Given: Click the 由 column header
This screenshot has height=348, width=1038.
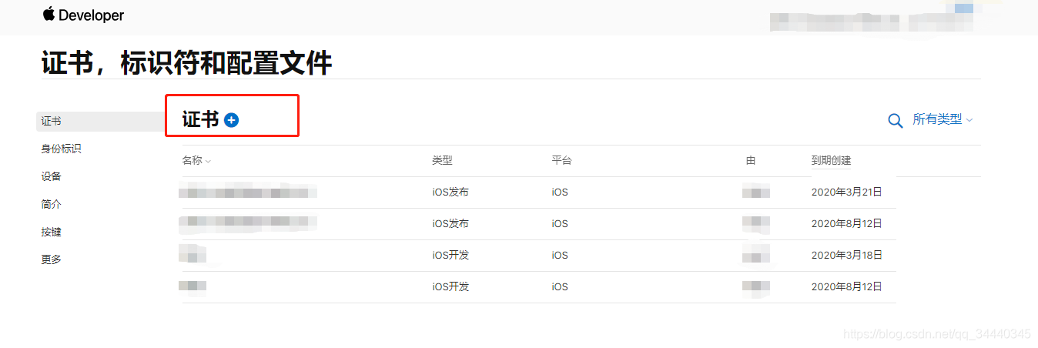Looking at the screenshot, I should click(751, 160).
